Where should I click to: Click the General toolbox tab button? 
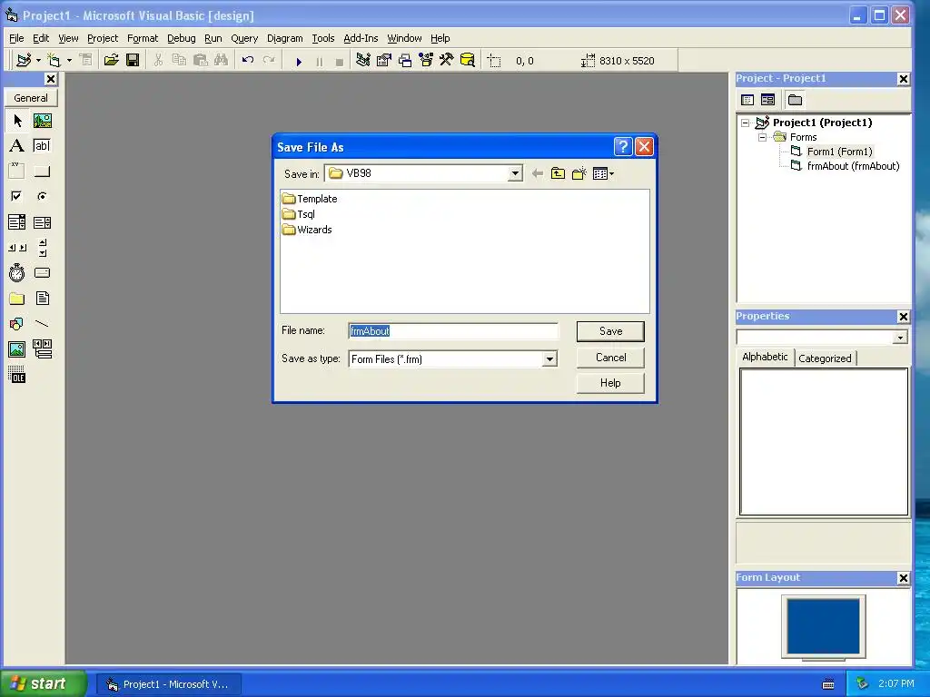(31, 98)
